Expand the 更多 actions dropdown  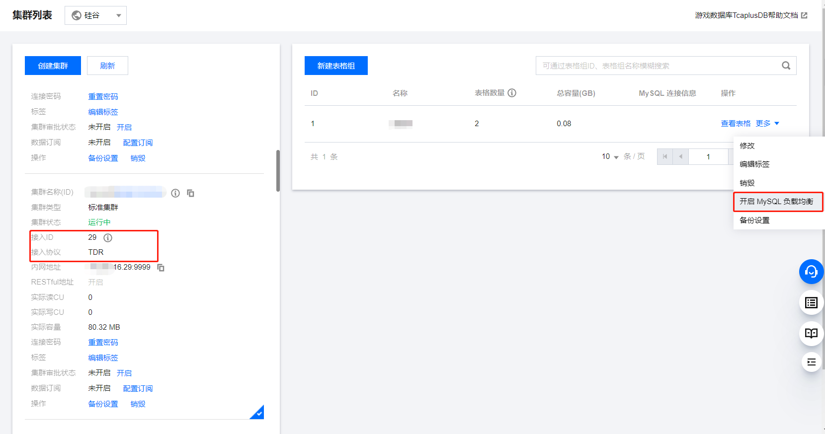click(767, 124)
